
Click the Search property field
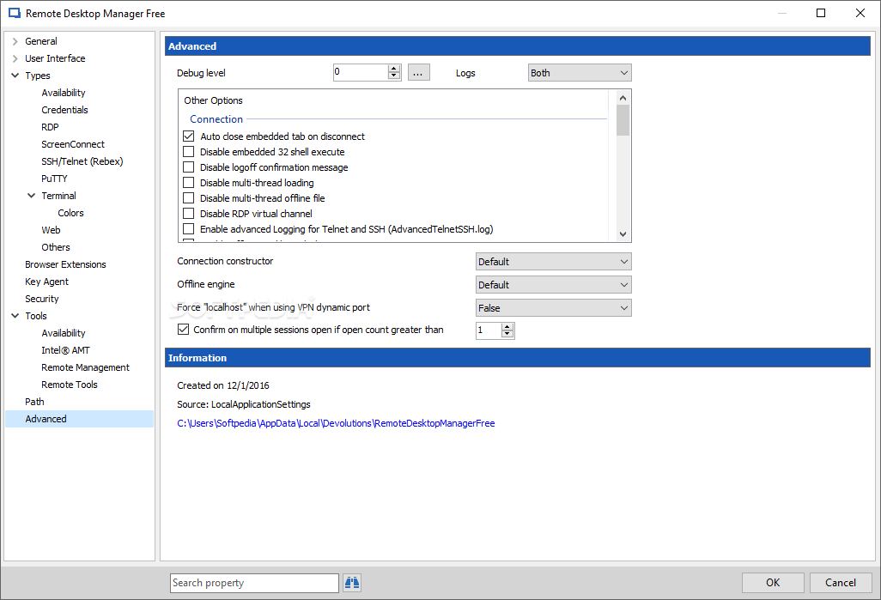click(x=254, y=583)
